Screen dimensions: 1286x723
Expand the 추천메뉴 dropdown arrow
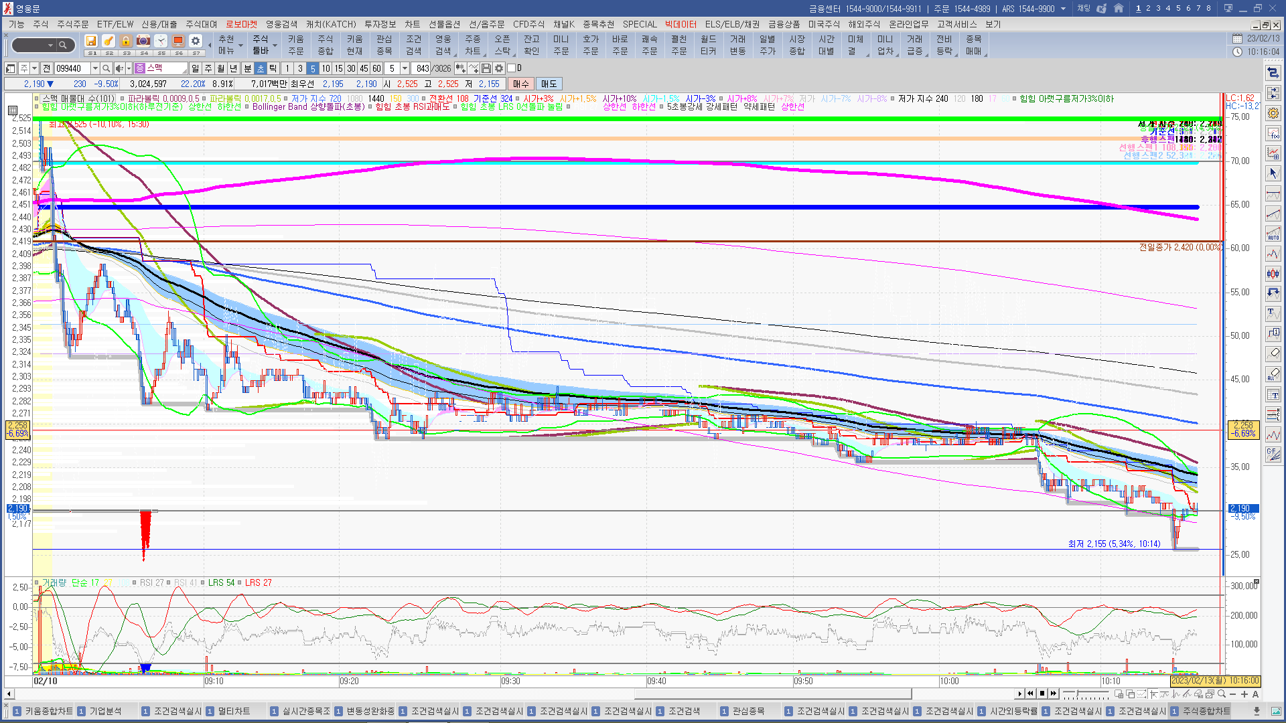click(x=240, y=46)
